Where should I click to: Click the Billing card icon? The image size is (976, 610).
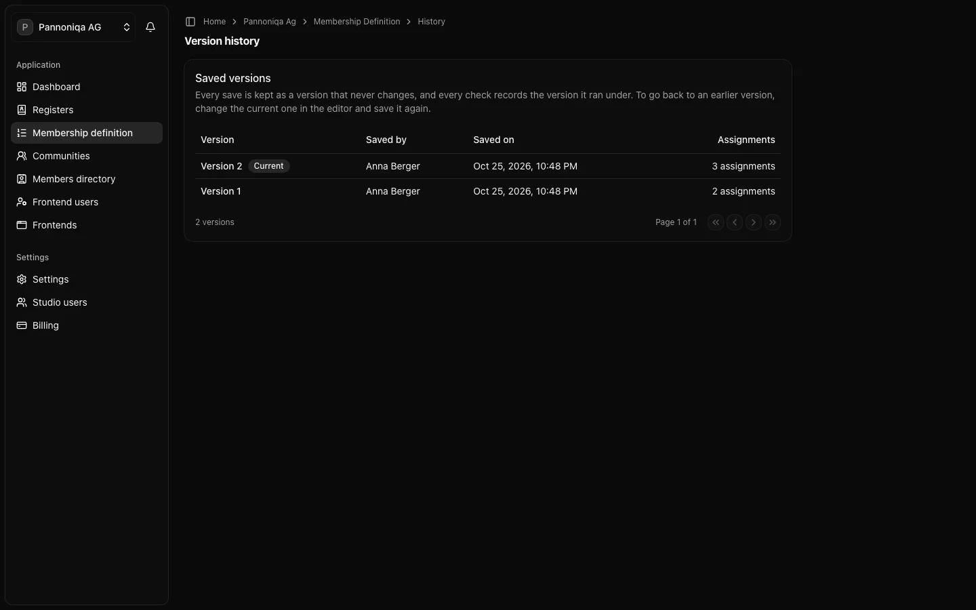point(22,325)
